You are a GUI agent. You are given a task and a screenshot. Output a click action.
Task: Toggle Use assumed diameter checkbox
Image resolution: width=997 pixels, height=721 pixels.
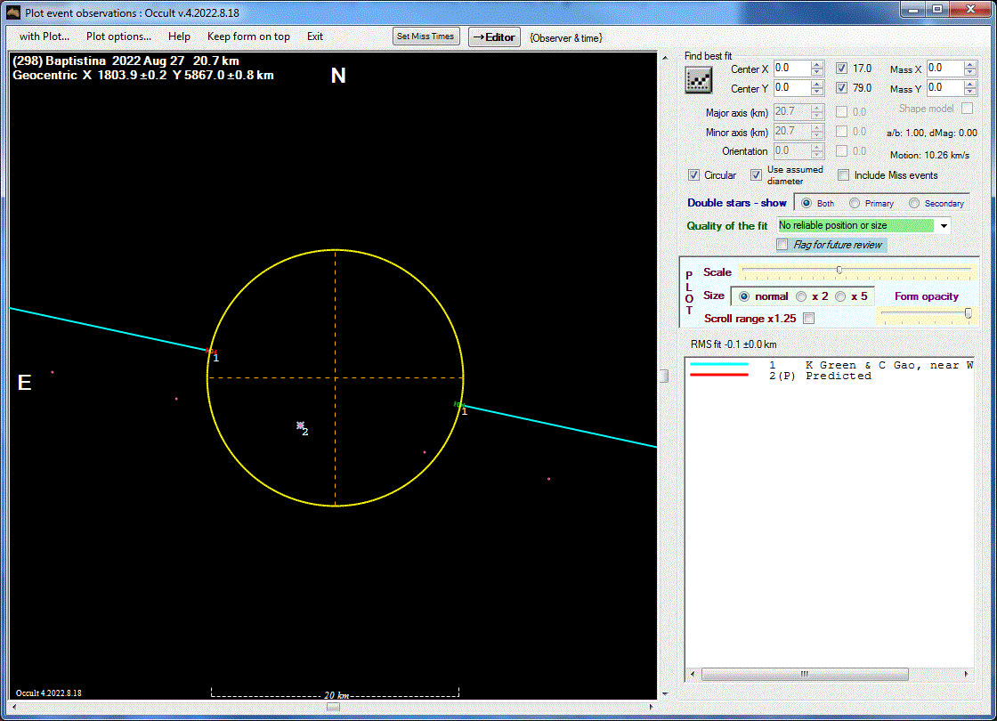click(x=756, y=174)
